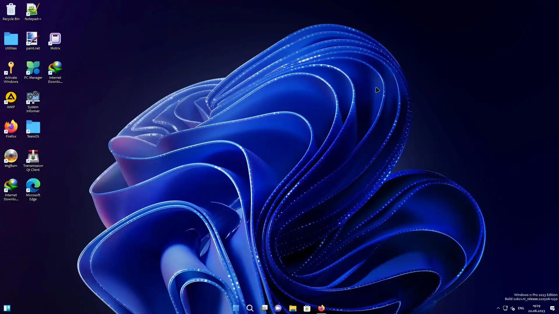Open the ENG language switcher
Viewport: 559px width, 314px height.
coord(521,308)
